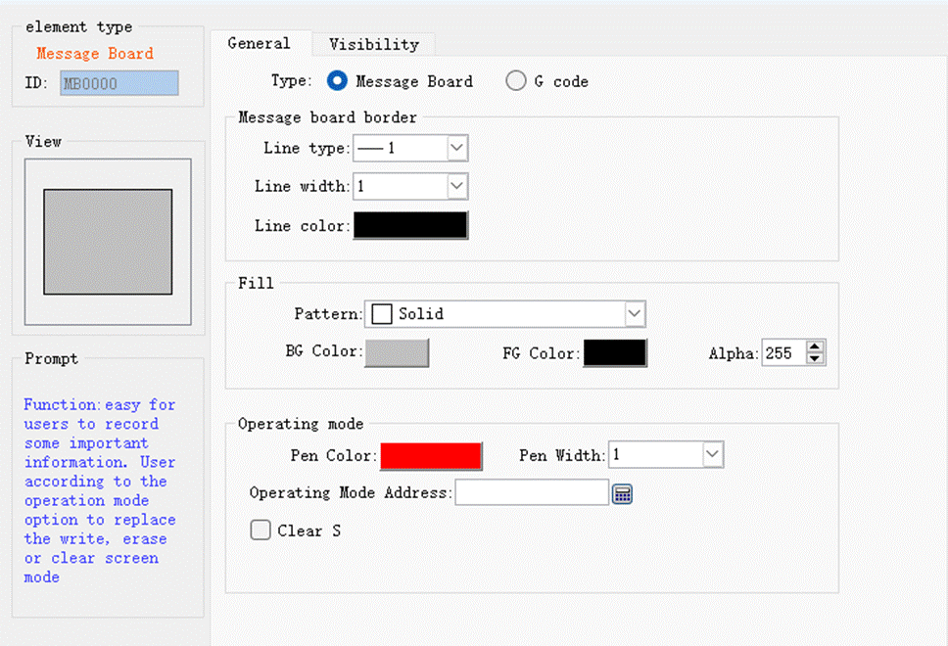Increase the Alpha value with up arrow
The height and width of the screenshot is (646, 948).
(x=816, y=346)
